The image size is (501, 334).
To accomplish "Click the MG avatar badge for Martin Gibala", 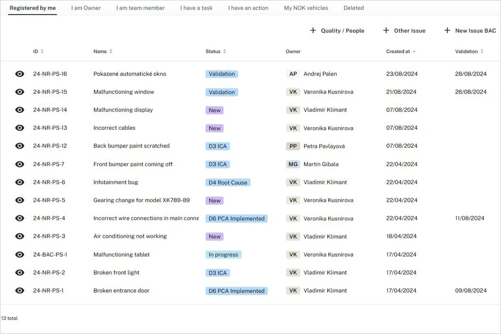I will (293, 164).
